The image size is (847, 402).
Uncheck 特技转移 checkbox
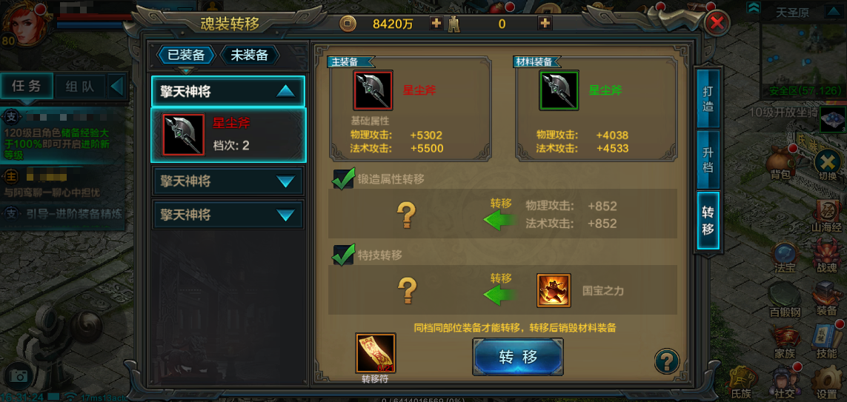click(344, 255)
